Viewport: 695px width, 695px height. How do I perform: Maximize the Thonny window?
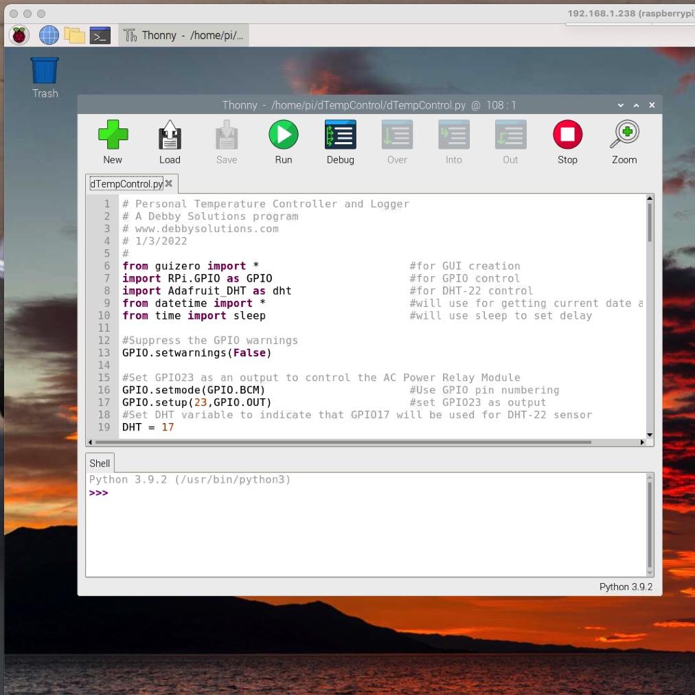(x=636, y=105)
